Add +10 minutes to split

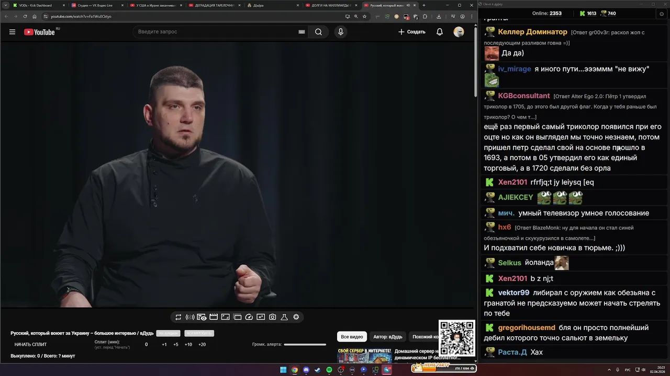coord(188,345)
